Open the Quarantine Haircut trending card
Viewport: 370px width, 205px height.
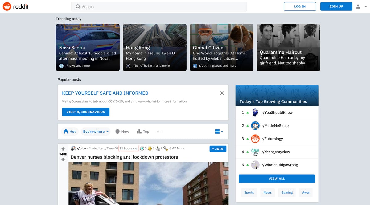pos(288,48)
